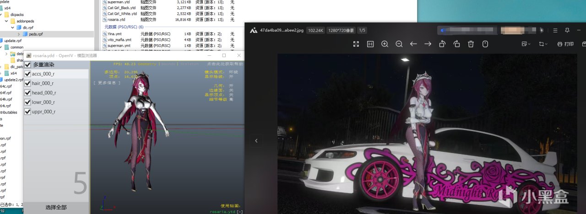Click the mouse-shaped icon in viewer toolbar
This screenshot has height=214, width=586.
click(485, 44)
